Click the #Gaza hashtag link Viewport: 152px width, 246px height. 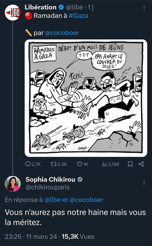coord(78,16)
